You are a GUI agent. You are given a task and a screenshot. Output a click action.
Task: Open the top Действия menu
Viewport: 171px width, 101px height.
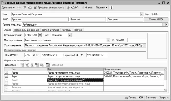click(8, 8)
